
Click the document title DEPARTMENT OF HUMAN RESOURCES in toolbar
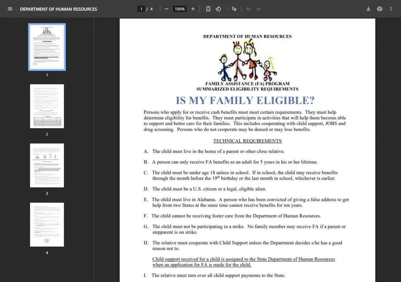point(58,9)
